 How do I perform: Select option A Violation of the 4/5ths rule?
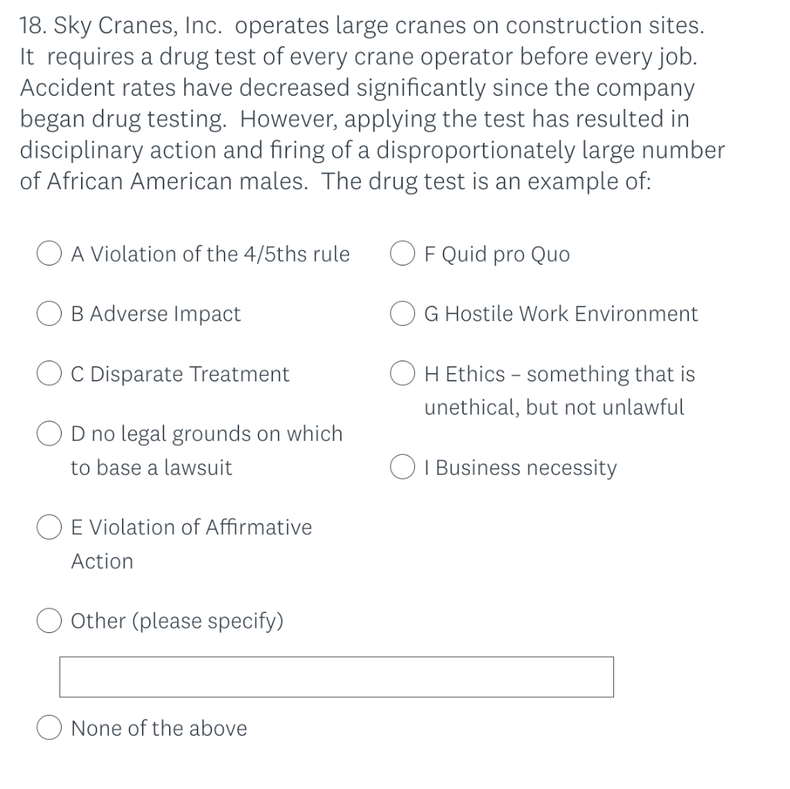(x=49, y=253)
